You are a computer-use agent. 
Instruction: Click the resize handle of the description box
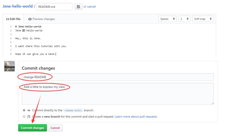pos(212,103)
